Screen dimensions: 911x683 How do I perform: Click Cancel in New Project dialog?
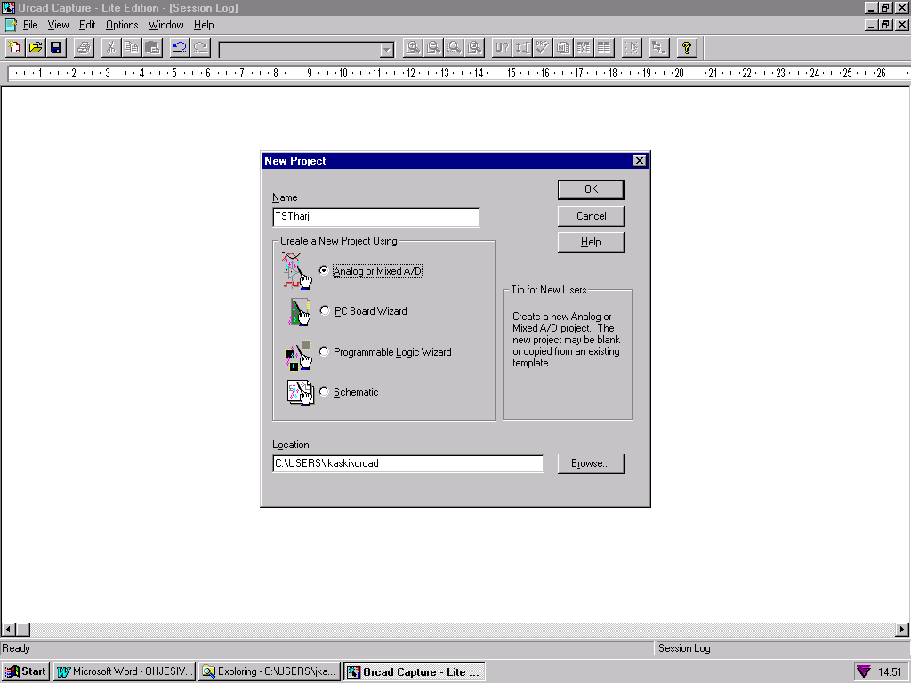tap(591, 216)
